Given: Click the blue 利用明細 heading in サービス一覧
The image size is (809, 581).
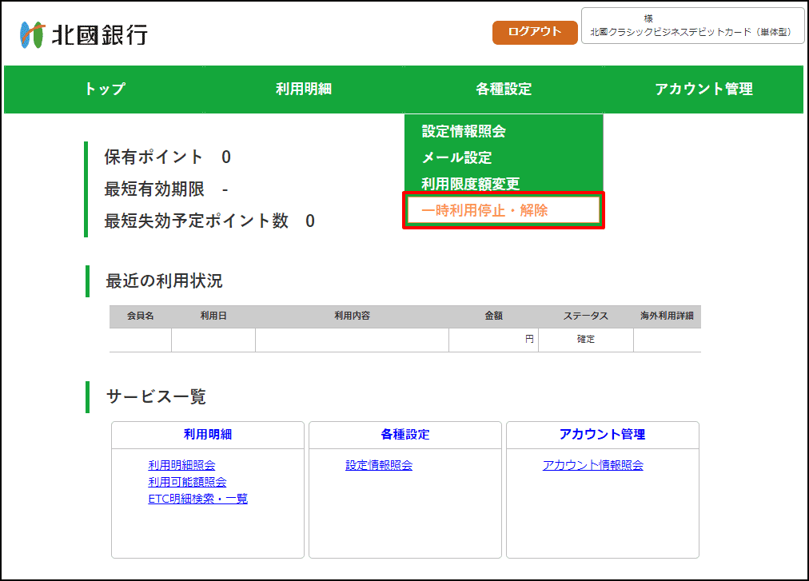Looking at the screenshot, I should (208, 435).
